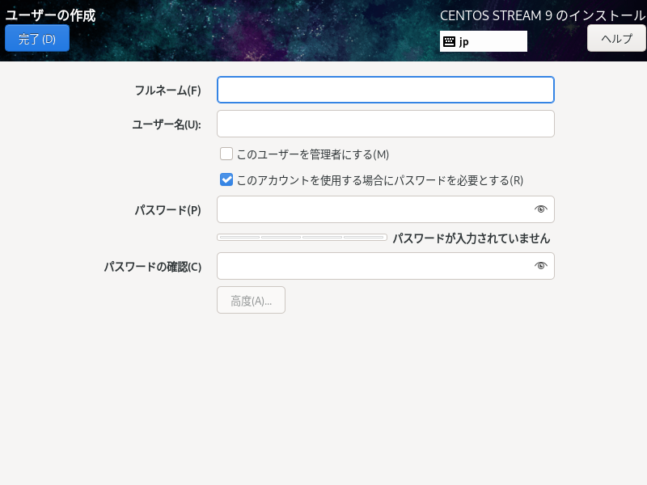Open the 高度(A)... advanced button
Image resolution: width=647 pixels, height=485 pixels.
pos(251,300)
